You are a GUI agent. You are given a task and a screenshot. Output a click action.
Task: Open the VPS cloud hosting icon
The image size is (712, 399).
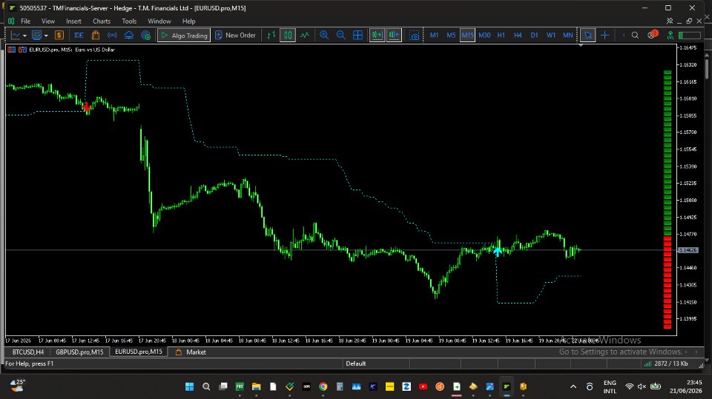tap(129, 35)
